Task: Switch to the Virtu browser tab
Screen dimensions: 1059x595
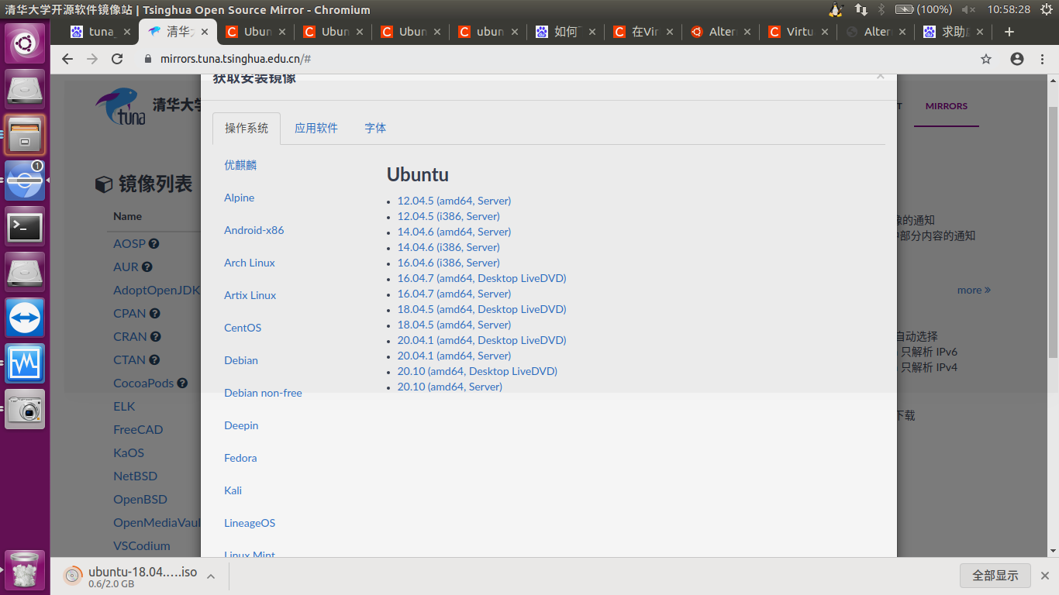Action: point(798,32)
